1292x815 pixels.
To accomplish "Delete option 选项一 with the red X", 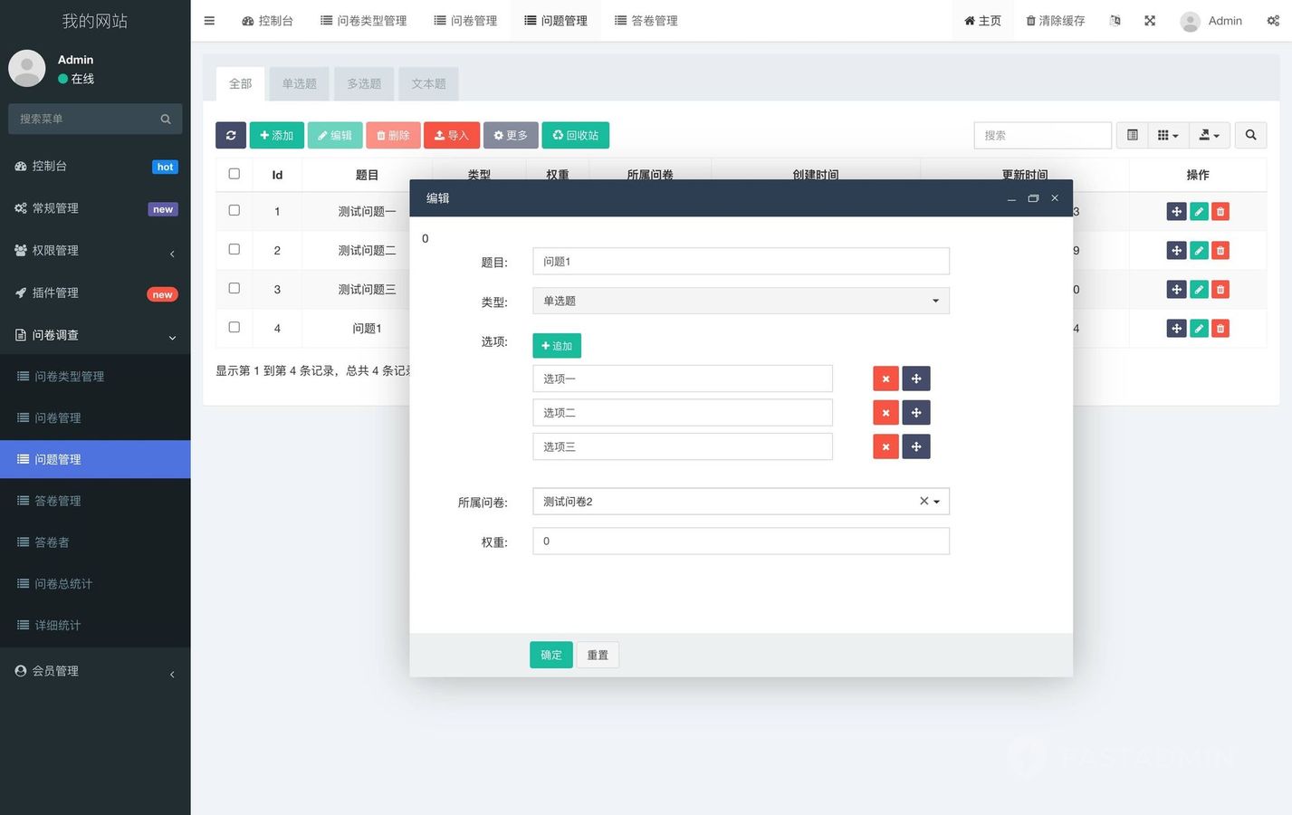I will pos(885,379).
